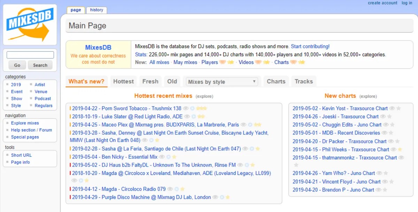
Task: Click the stars beside Maceo Plex mix
Action: [x=258, y=125]
